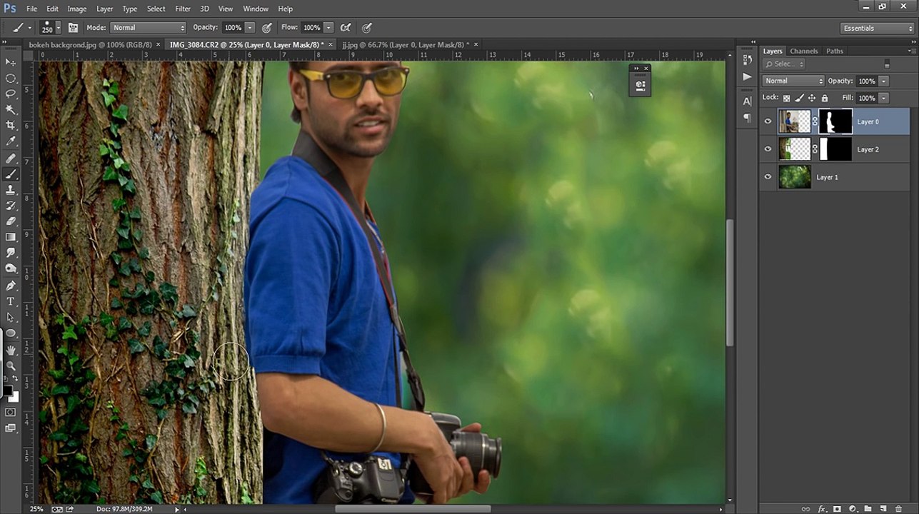Select the Eyedropper tool
The image size is (919, 514).
pyautogui.click(x=11, y=141)
